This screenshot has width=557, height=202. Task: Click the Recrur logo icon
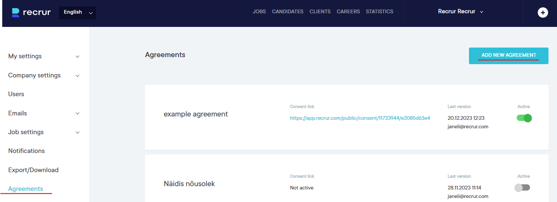click(x=16, y=13)
